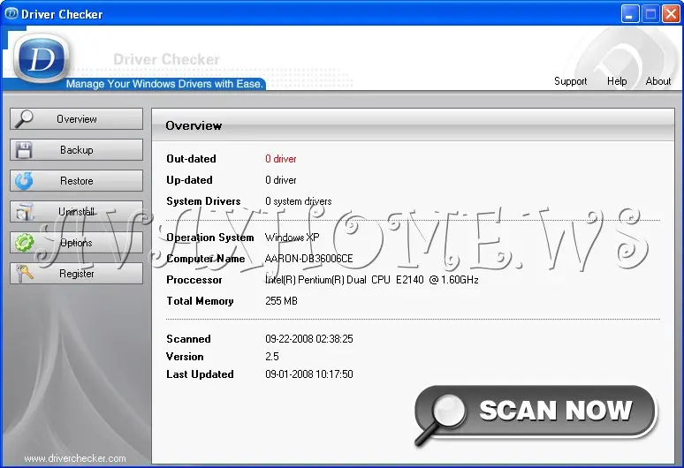
Task: Open the About menu item
Action: pyautogui.click(x=657, y=81)
